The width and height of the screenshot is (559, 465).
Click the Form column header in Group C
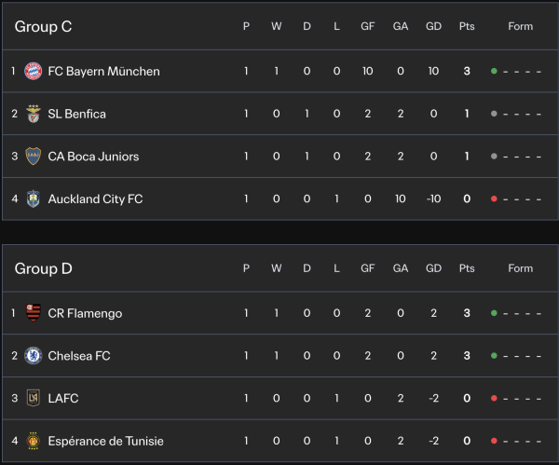point(520,26)
